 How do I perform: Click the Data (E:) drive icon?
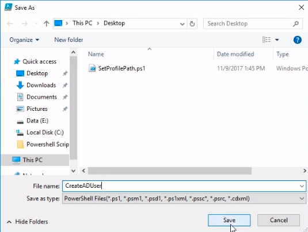click(20, 122)
